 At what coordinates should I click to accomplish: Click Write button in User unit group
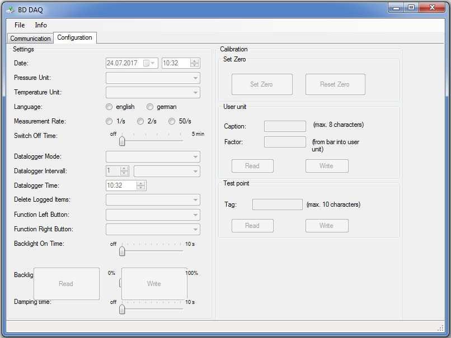[327, 166]
